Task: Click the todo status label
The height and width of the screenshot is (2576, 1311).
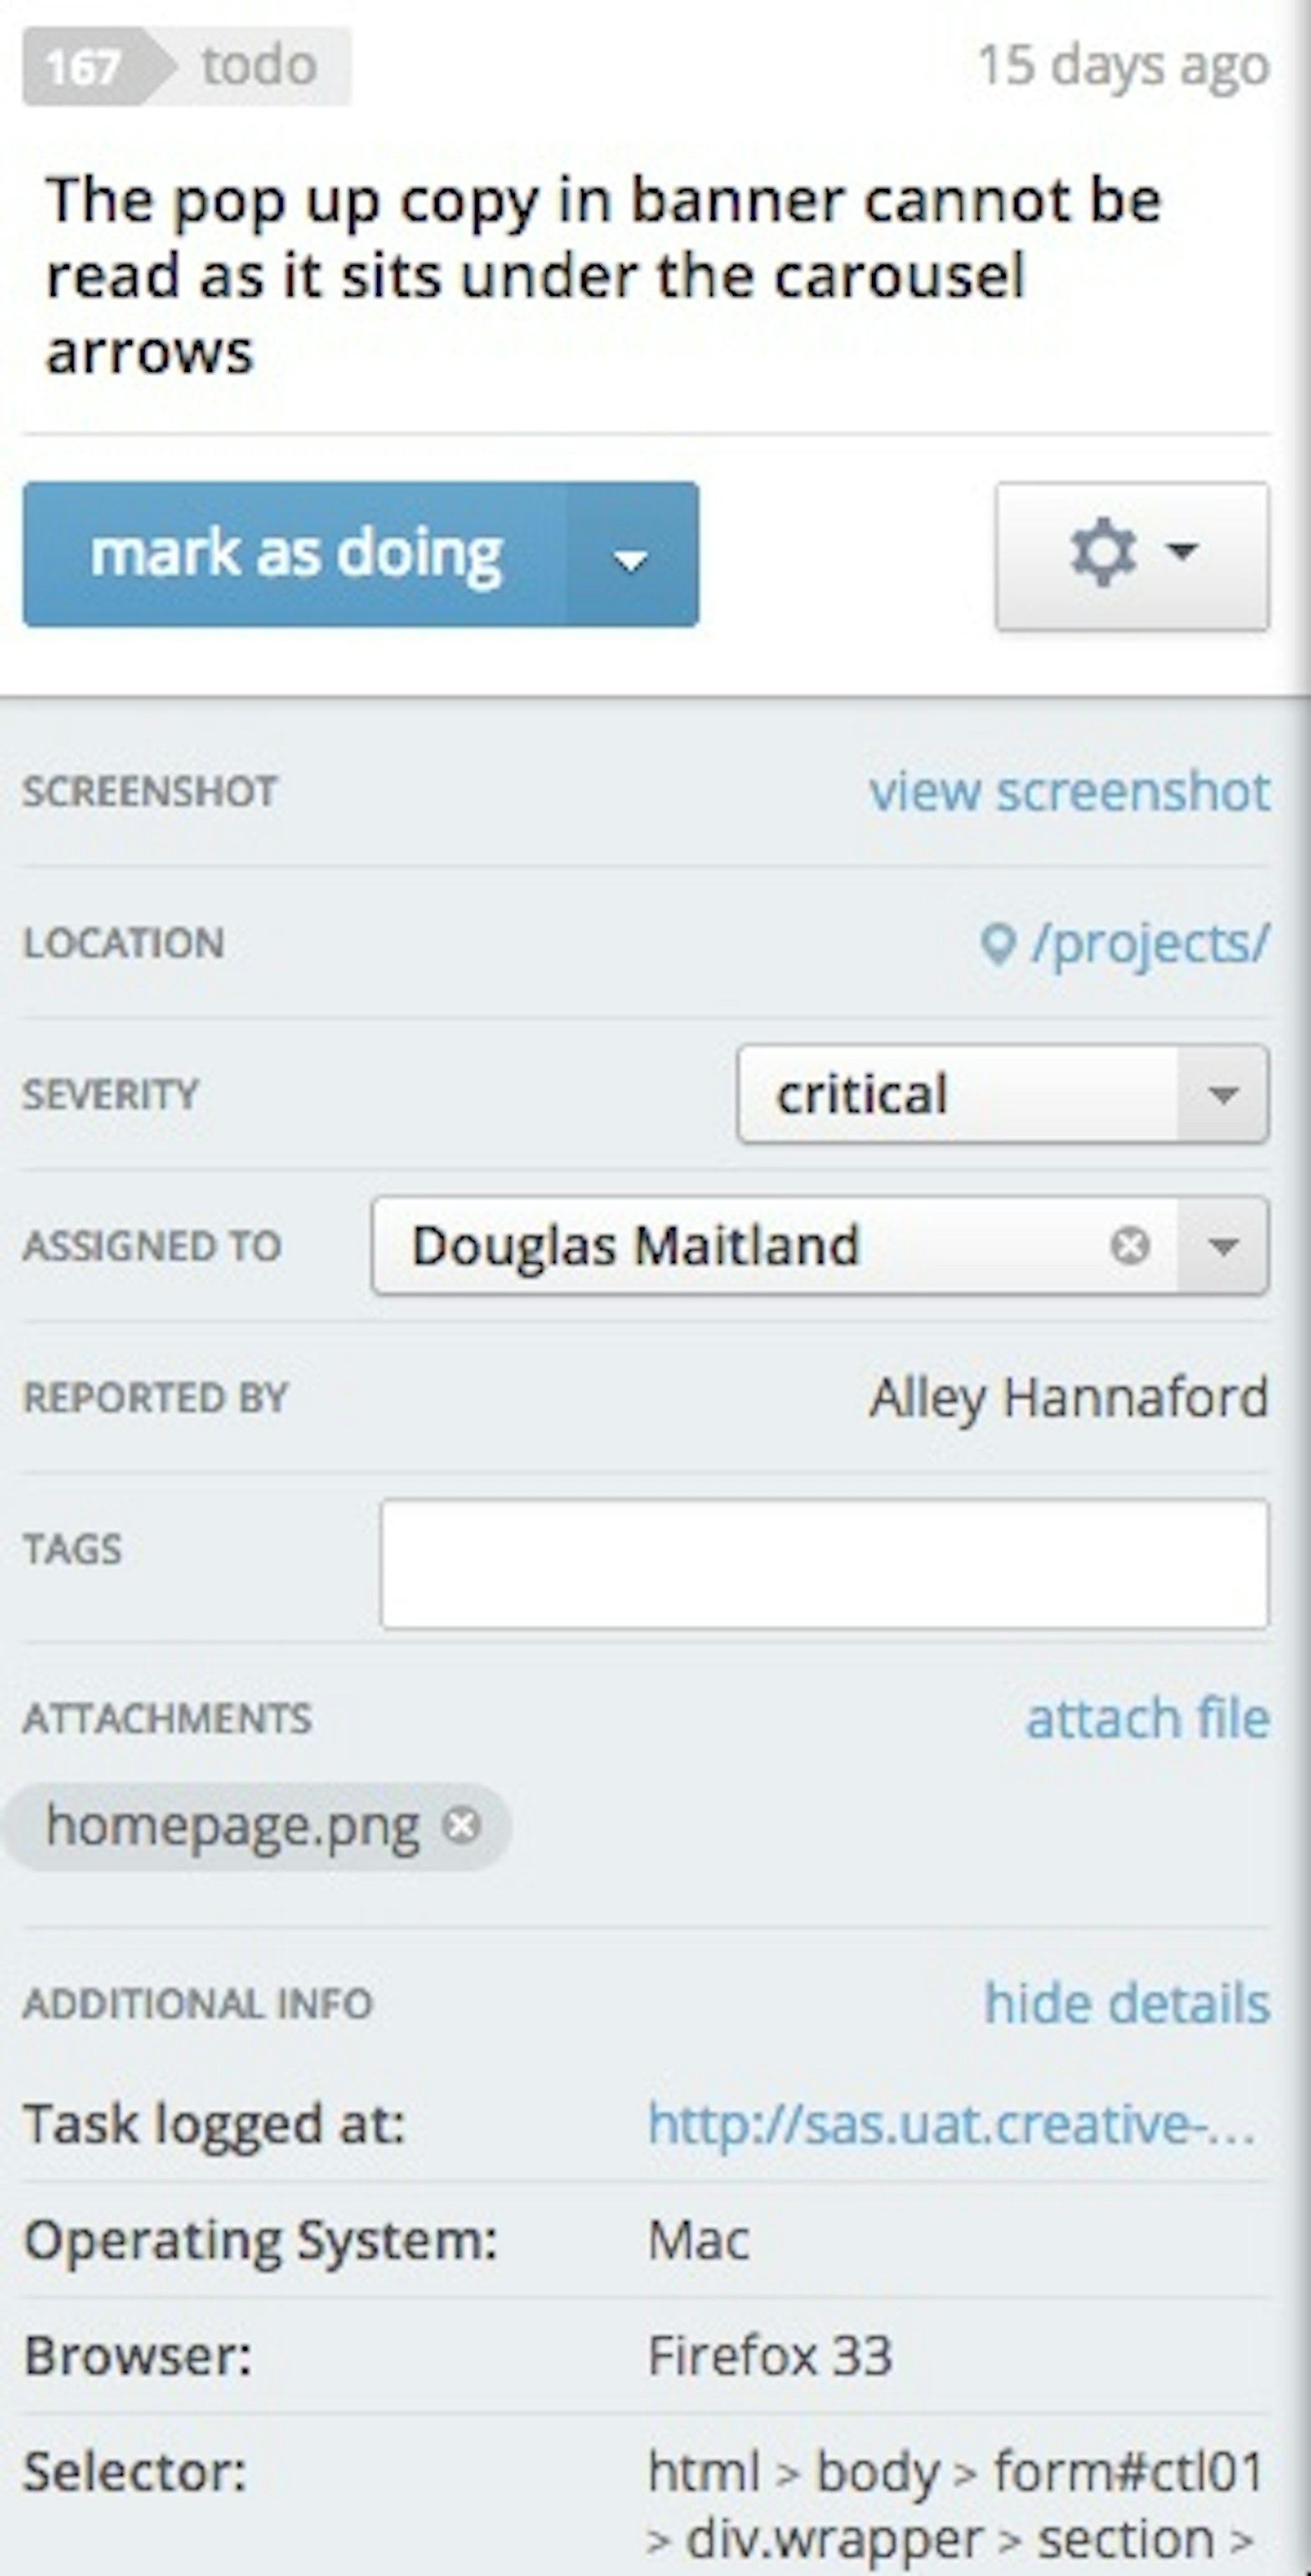Action: point(260,67)
